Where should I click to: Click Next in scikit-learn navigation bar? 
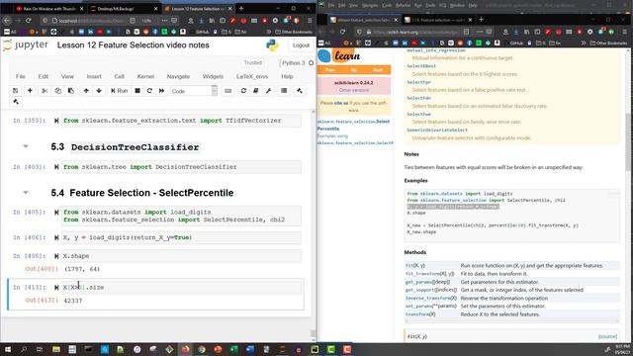(x=378, y=70)
